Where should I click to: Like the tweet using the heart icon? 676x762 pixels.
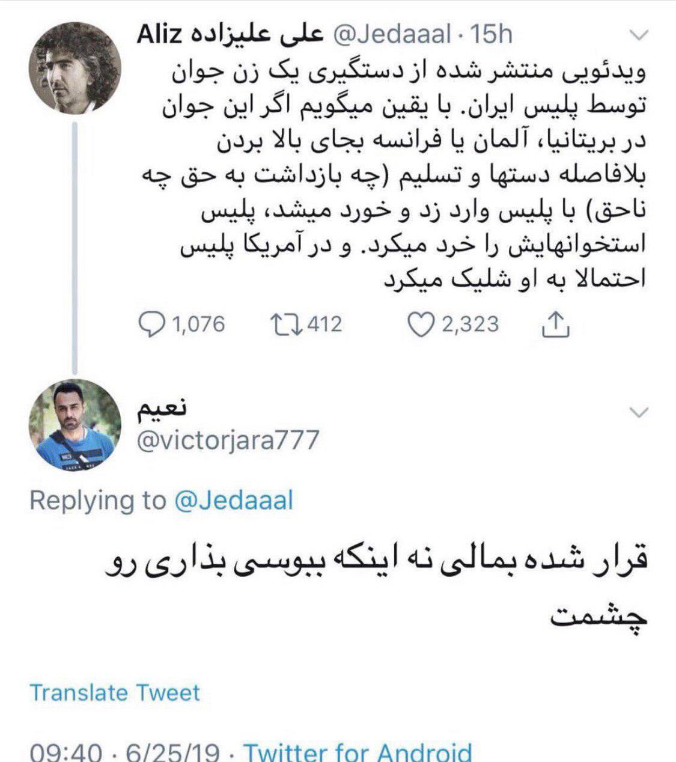click(421, 325)
